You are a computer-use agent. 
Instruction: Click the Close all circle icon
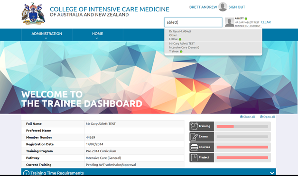[242, 117]
